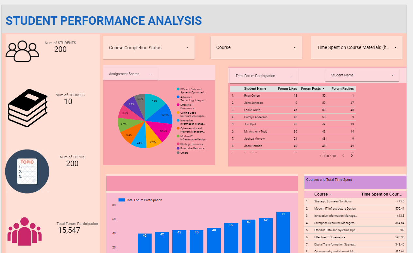This screenshot has height=253, width=413.
Task: Click the TOPIC notepad icon
Action: (x=27, y=171)
